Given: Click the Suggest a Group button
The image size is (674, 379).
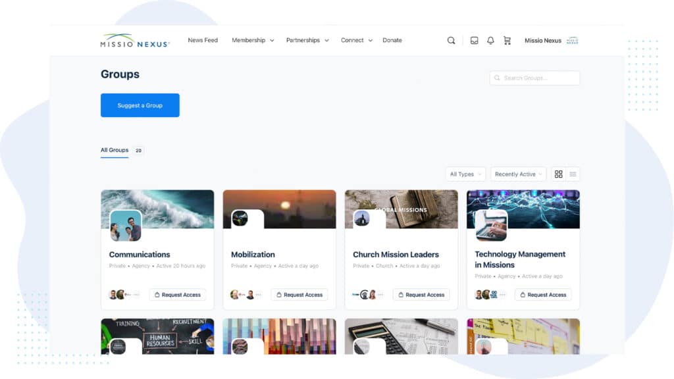Looking at the screenshot, I should pyautogui.click(x=140, y=105).
